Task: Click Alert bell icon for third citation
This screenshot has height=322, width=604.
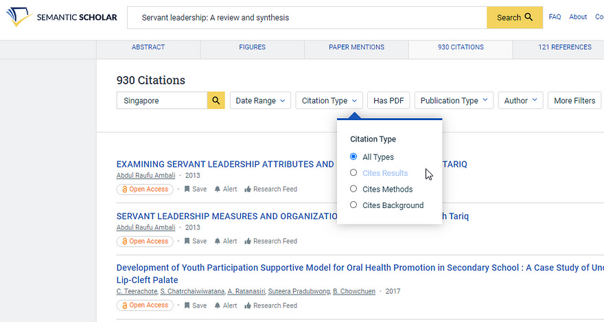Action: tap(218, 306)
